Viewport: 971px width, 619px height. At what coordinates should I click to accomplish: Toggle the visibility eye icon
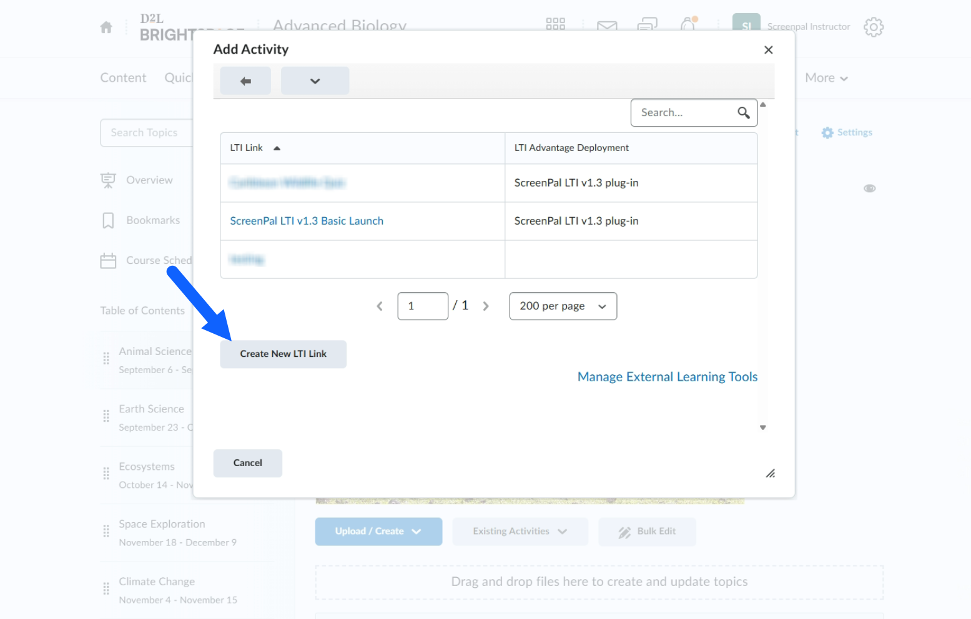pyautogui.click(x=869, y=188)
